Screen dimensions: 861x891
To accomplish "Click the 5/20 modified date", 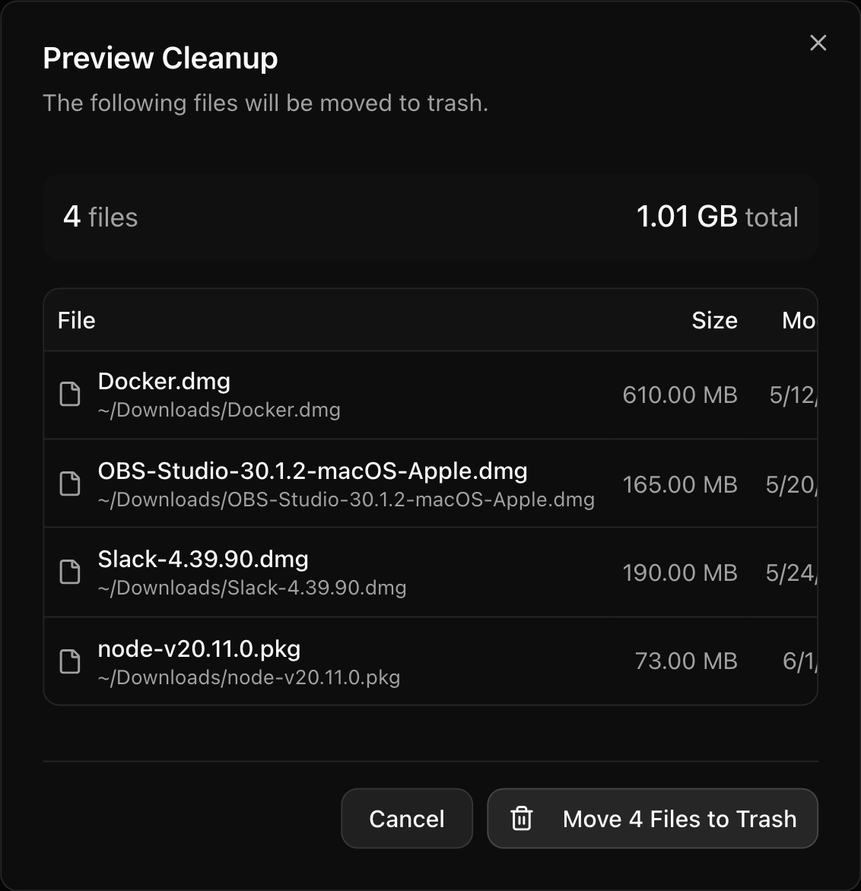I will (791, 485).
